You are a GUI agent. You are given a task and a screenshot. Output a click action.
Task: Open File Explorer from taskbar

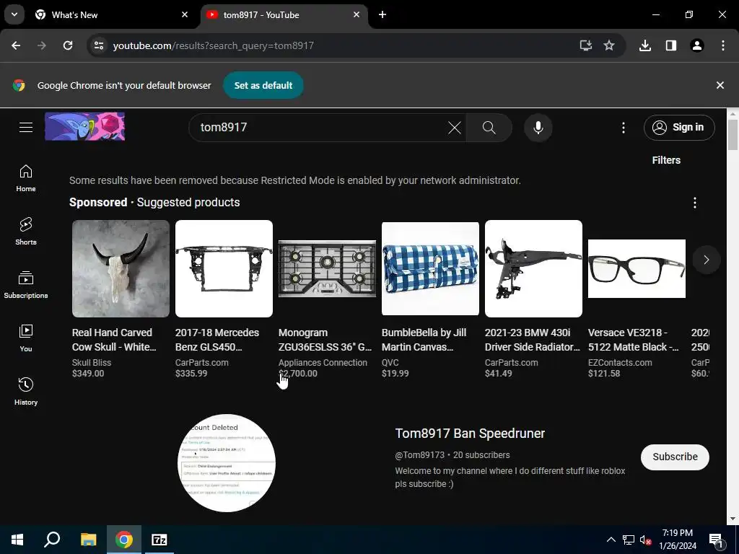point(88,540)
